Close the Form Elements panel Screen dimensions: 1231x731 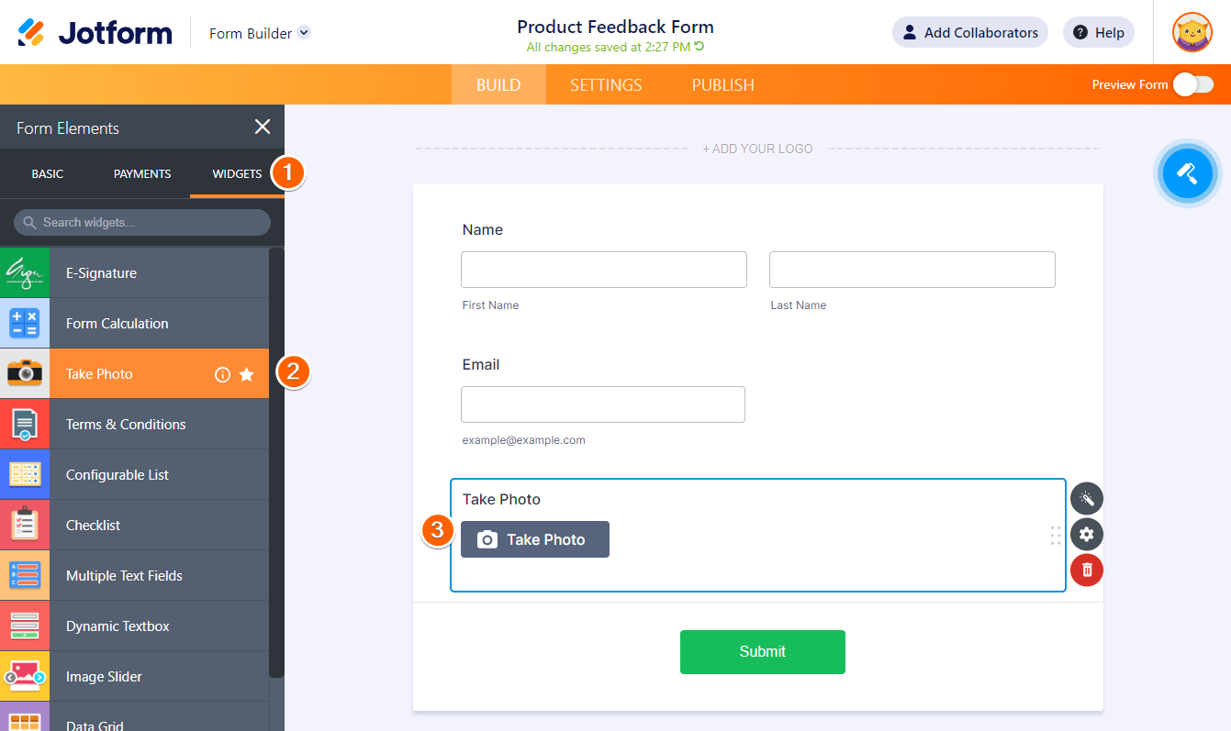pyautogui.click(x=263, y=127)
